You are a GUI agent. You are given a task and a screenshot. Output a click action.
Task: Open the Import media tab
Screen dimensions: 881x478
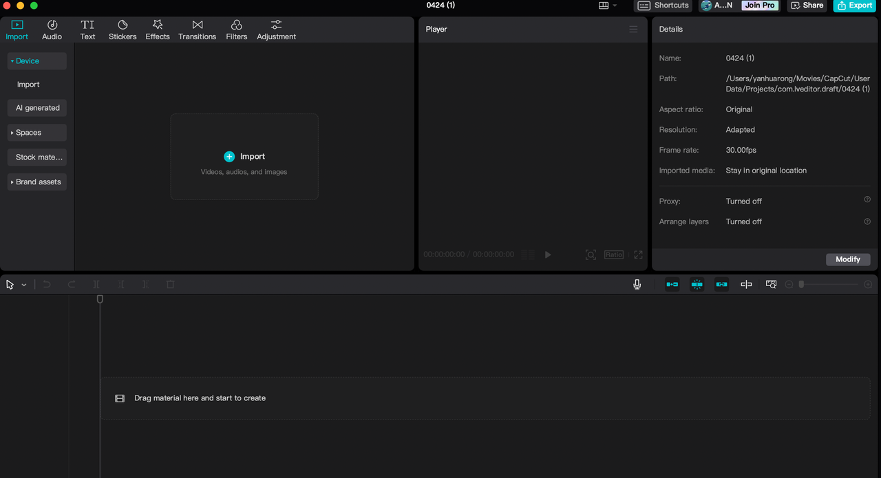point(17,30)
